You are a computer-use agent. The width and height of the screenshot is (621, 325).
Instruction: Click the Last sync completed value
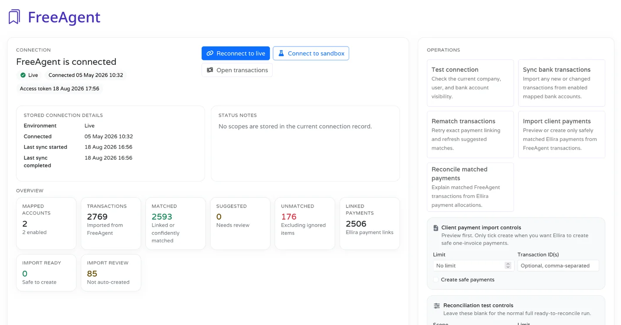pos(108,158)
